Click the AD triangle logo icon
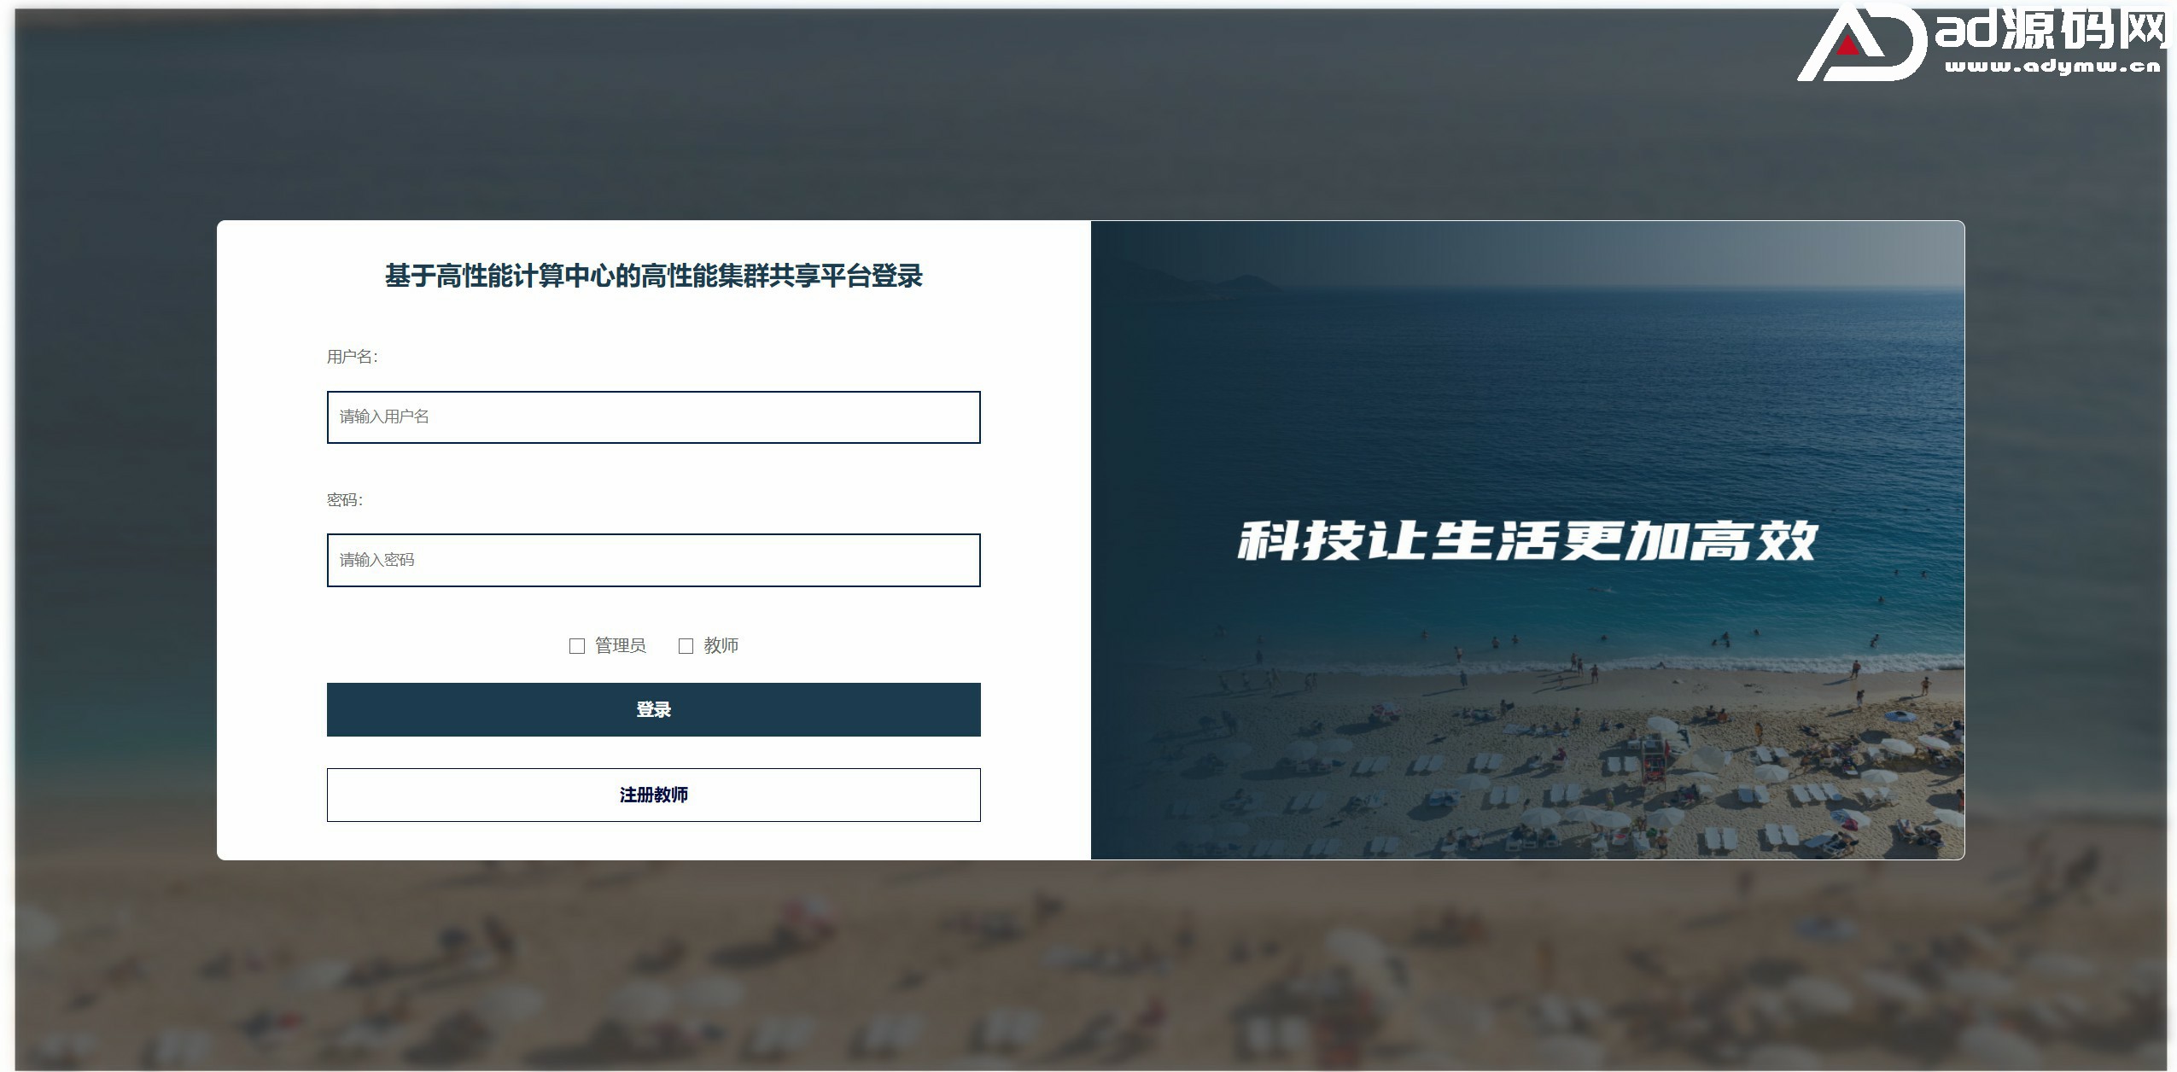The image size is (2177, 1072). pos(1861,43)
